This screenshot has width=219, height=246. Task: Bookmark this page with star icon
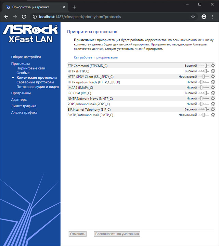tap(193, 17)
